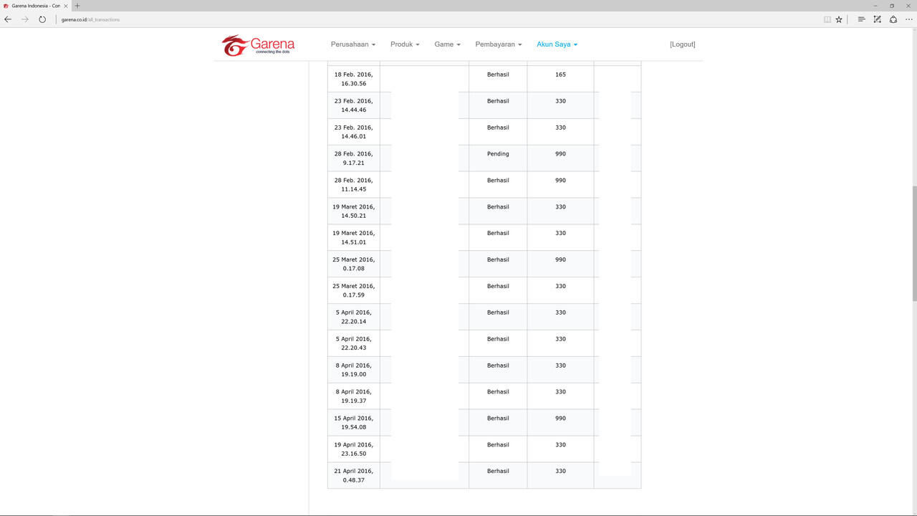
Task: Click 990 in 28 Feb. 11.14.45 row
Action: [x=560, y=181]
